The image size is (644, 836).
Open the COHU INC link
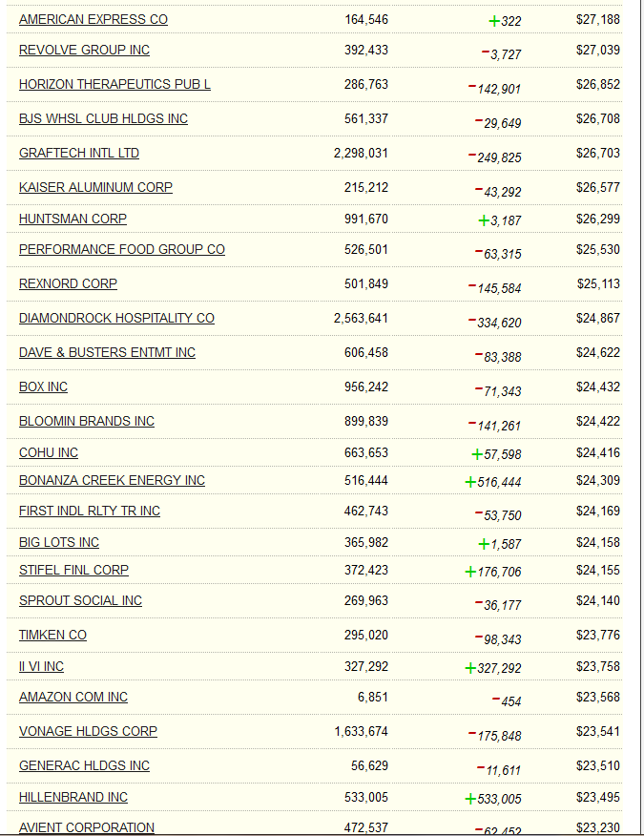click(x=49, y=453)
